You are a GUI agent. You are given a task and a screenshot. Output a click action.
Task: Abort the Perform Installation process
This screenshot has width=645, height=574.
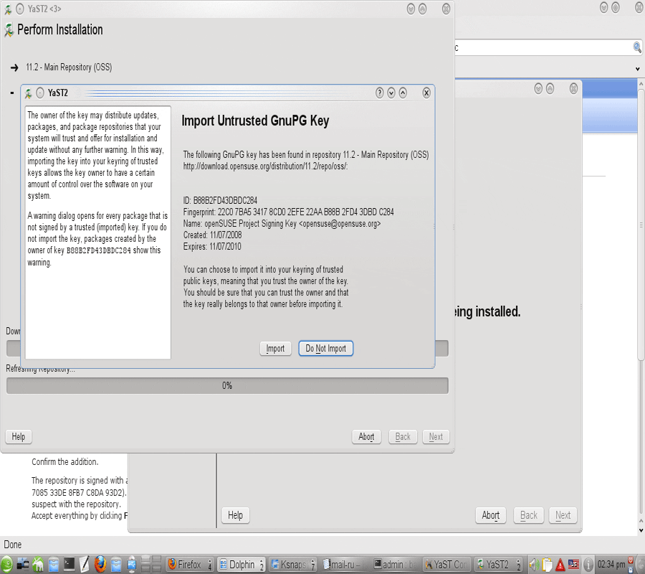point(366,436)
